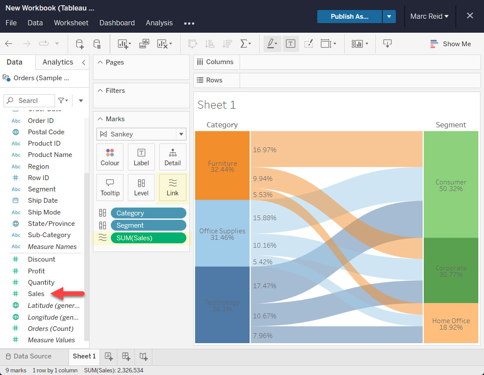Add a new dashboard from bottom tabs

click(126, 356)
